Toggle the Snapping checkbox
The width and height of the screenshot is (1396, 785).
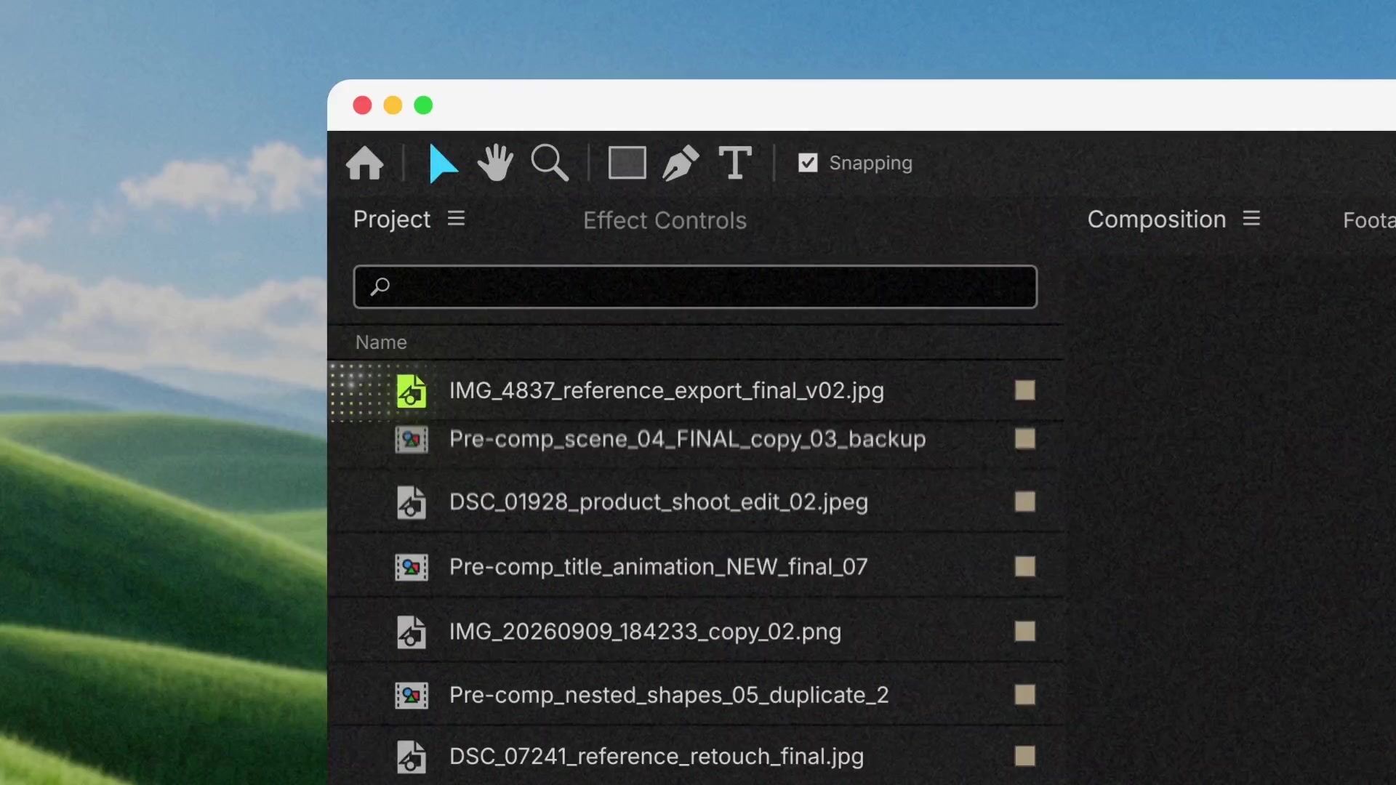tap(808, 163)
